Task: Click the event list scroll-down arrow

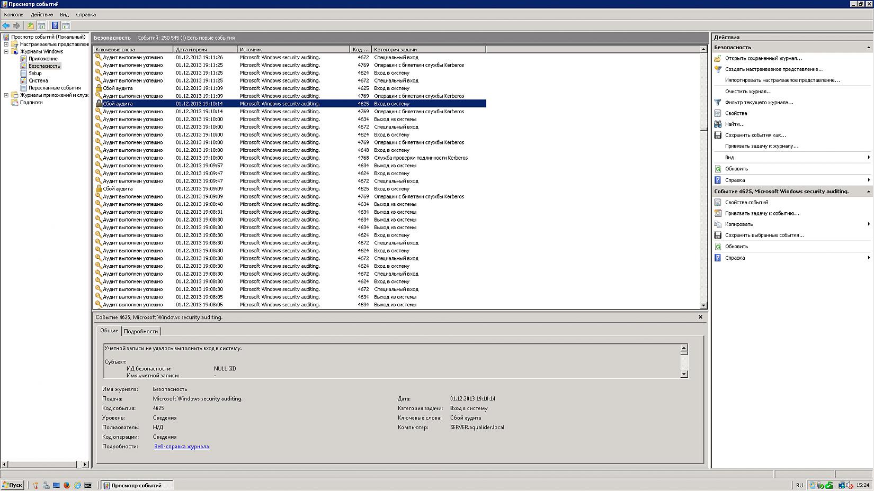Action: [x=703, y=305]
